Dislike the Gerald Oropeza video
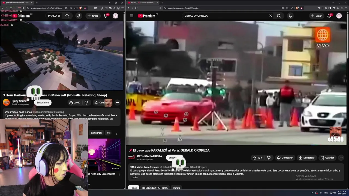 point(269,158)
